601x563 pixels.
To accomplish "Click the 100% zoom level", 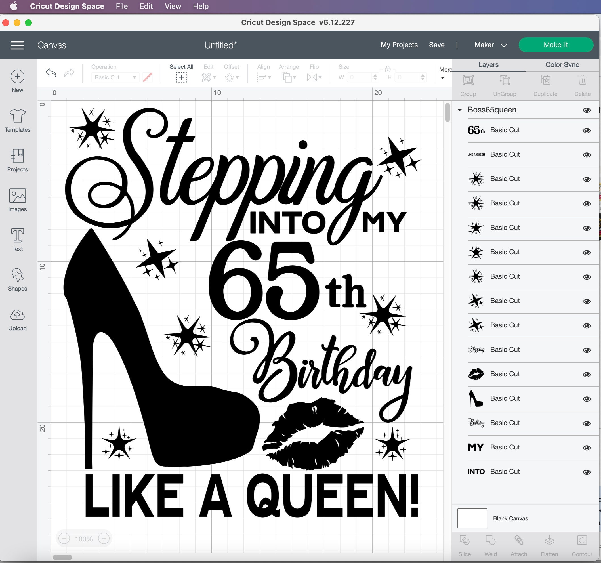I will tap(84, 539).
